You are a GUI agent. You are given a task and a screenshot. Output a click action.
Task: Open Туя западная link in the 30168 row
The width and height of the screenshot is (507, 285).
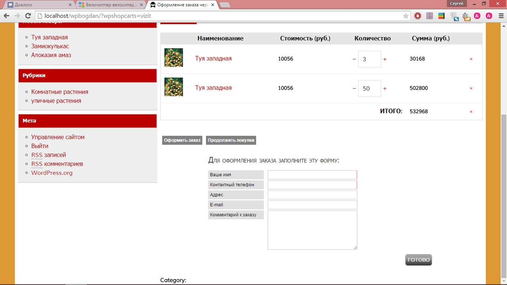tap(213, 59)
